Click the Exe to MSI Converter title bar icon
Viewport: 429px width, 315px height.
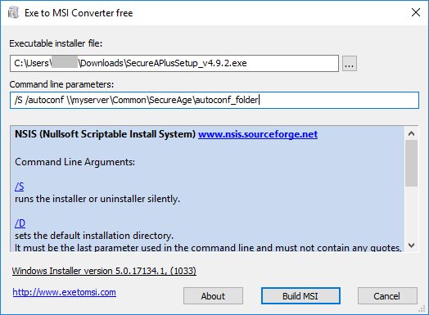[13, 12]
